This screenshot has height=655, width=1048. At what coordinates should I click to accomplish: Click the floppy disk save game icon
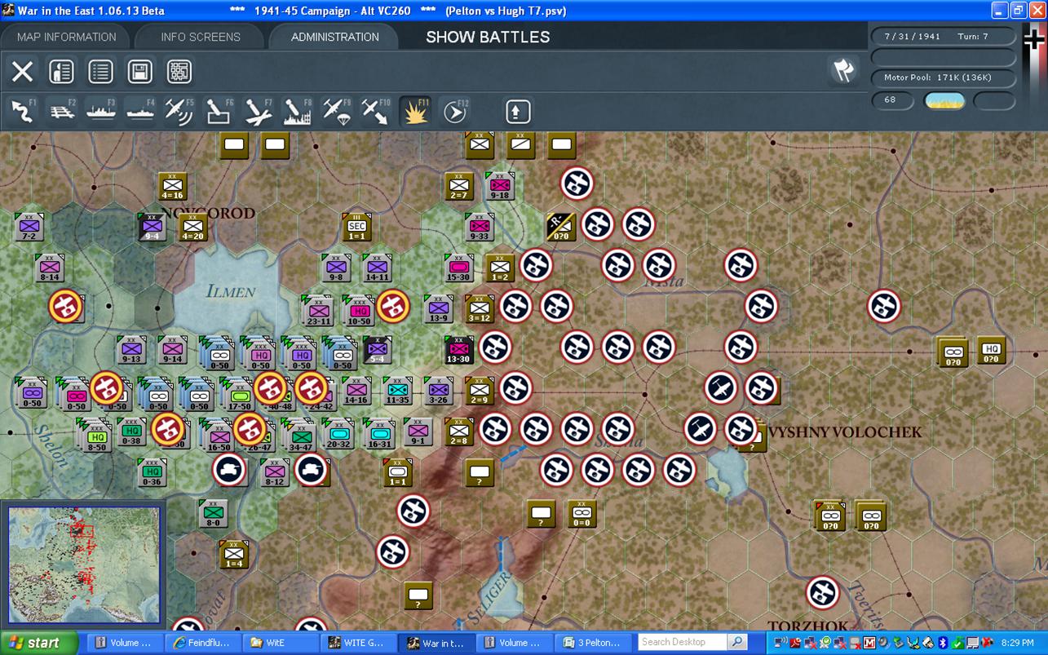pos(140,72)
